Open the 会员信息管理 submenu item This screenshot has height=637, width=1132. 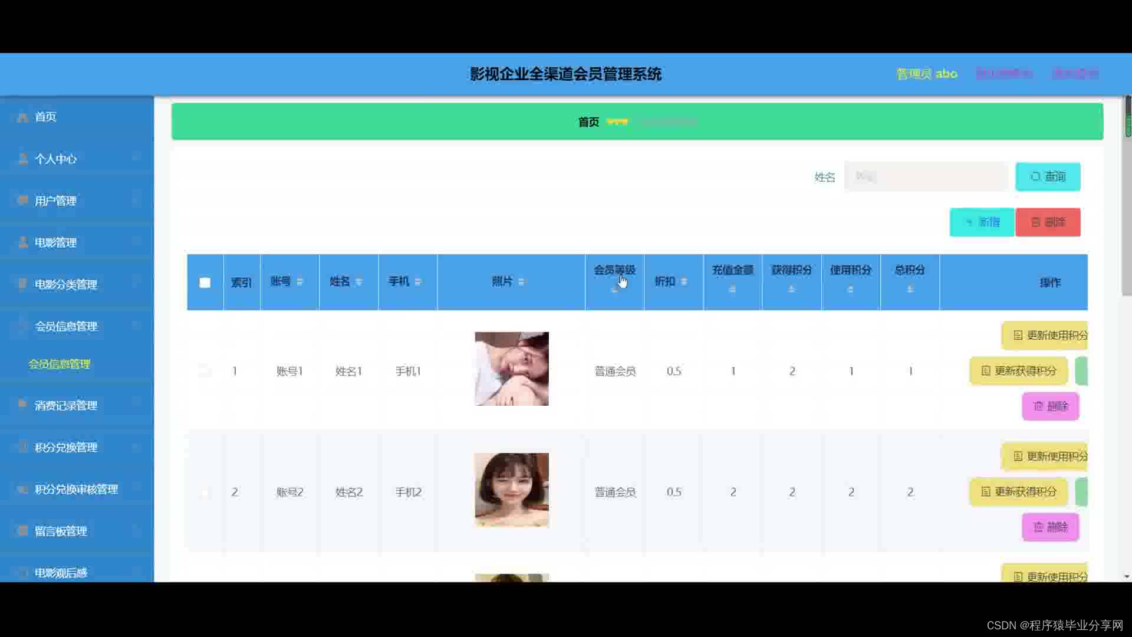point(59,364)
